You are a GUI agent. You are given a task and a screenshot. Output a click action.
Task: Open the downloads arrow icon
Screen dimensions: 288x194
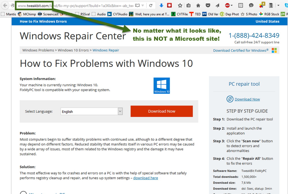pyautogui.click(x=161, y=5)
